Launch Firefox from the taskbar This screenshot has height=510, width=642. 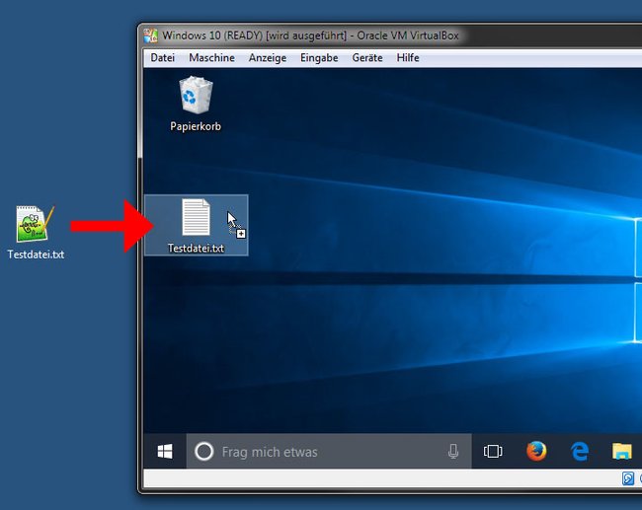point(536,451)
